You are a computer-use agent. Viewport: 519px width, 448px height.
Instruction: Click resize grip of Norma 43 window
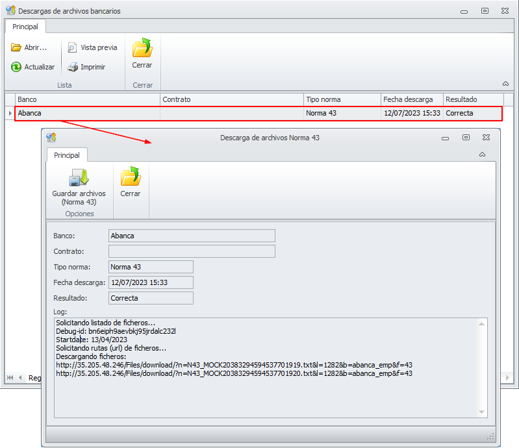point(490,437)
